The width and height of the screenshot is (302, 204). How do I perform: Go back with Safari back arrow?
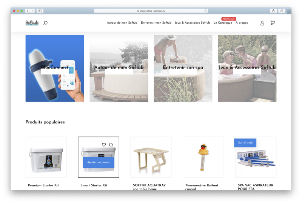pyautogui.click(x=28, y=11)
